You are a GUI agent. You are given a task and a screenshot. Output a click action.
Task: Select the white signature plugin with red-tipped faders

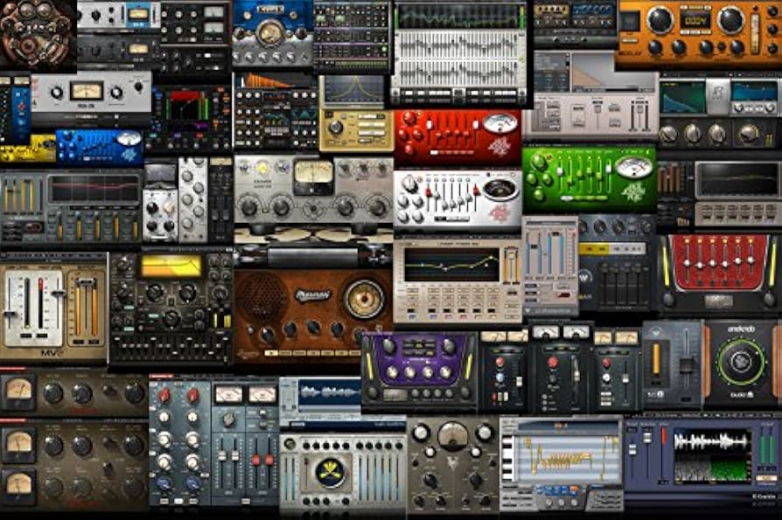[x=457, y=200]
